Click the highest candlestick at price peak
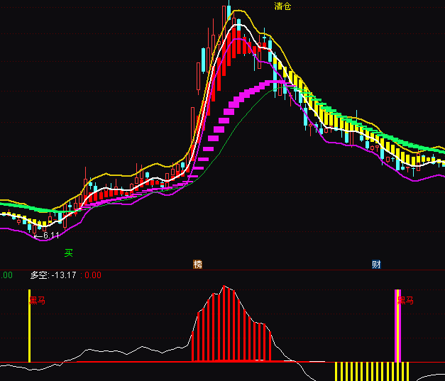The height and width of the screenshot is (381, 445). pos(229,14)
